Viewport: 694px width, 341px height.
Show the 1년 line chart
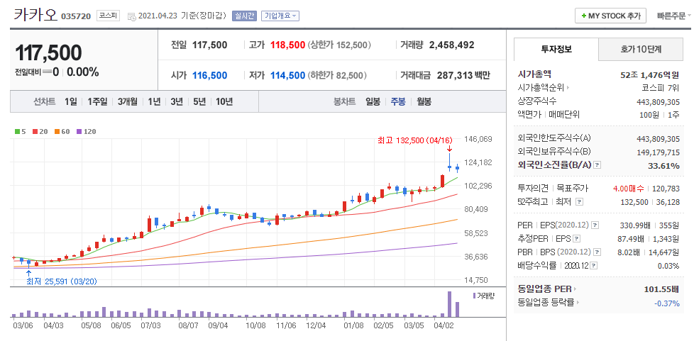(154, 101)
